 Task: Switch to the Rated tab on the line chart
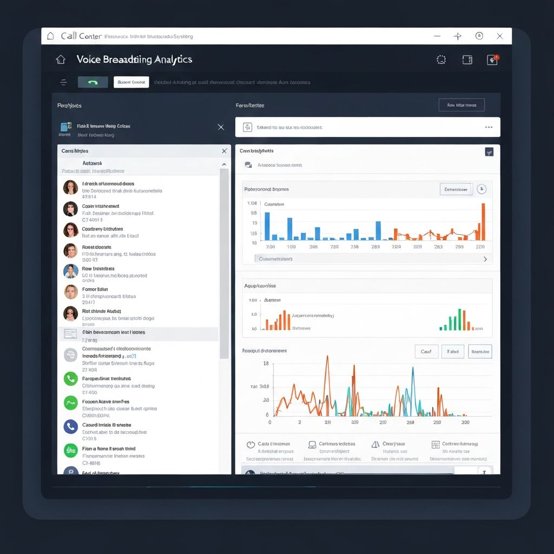pos(454,352)
